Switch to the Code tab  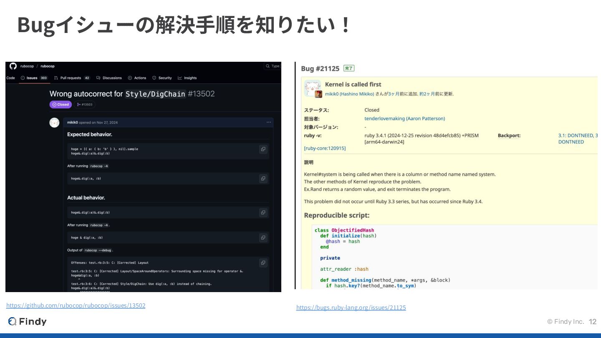click(x=10, y=78)
